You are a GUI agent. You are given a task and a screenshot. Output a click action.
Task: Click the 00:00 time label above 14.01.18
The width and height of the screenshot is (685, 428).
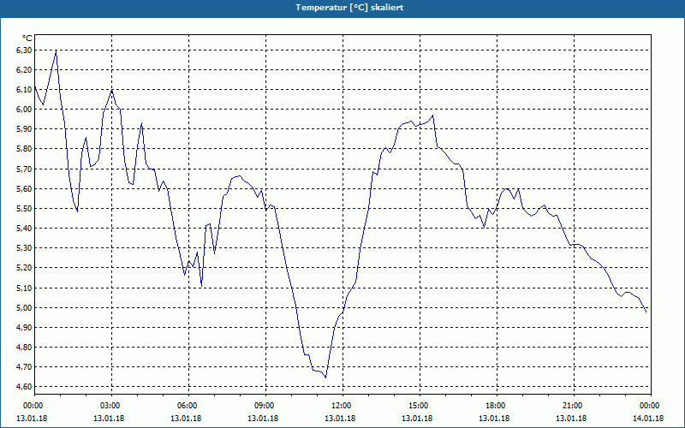point(648,406)
